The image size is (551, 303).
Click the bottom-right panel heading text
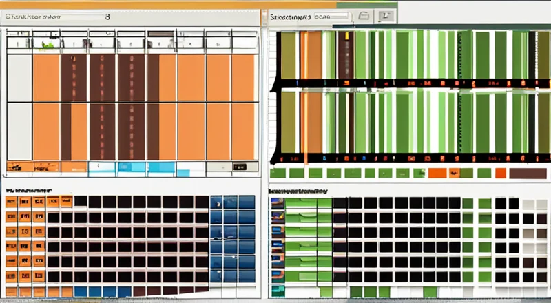point(298,190)
